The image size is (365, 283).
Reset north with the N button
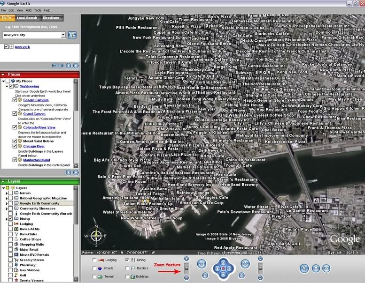[205, 276]
